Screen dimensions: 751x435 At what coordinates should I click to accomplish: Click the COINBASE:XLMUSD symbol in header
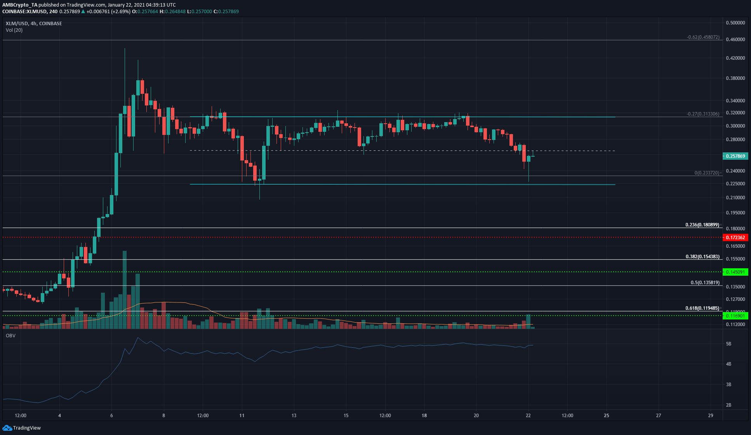25,12
